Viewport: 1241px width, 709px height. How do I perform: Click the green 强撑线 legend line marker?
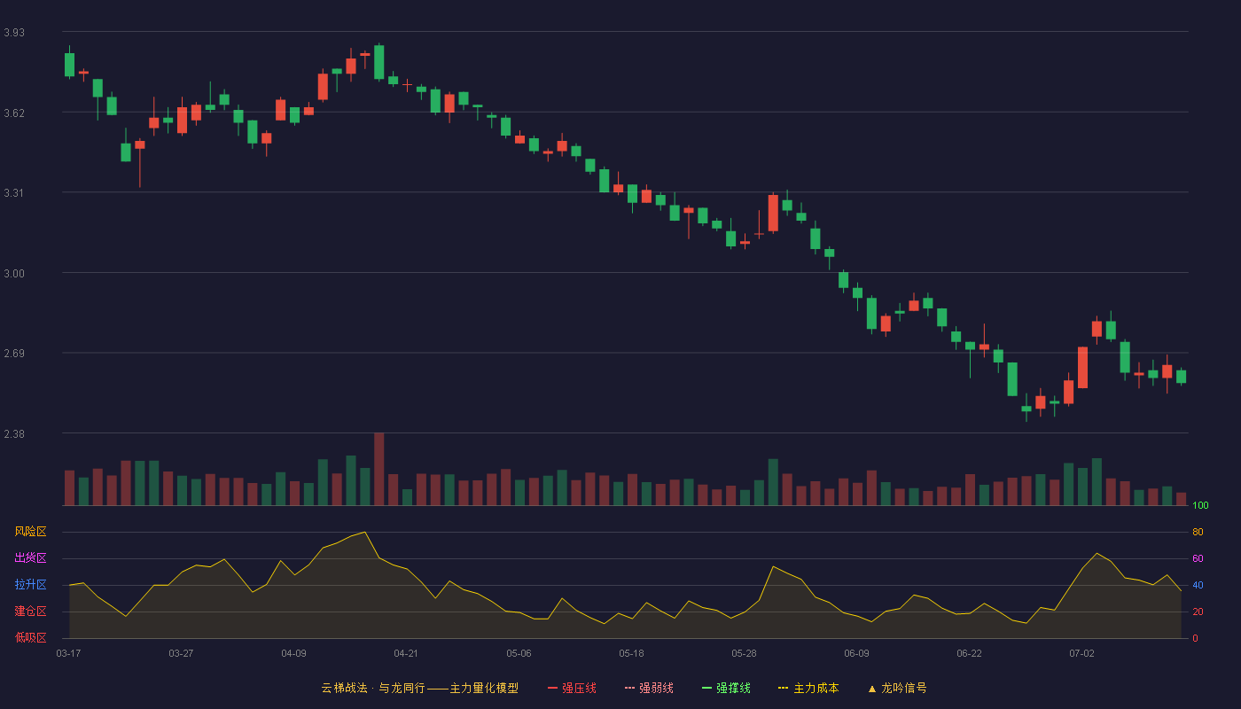(x=706, y=688)
